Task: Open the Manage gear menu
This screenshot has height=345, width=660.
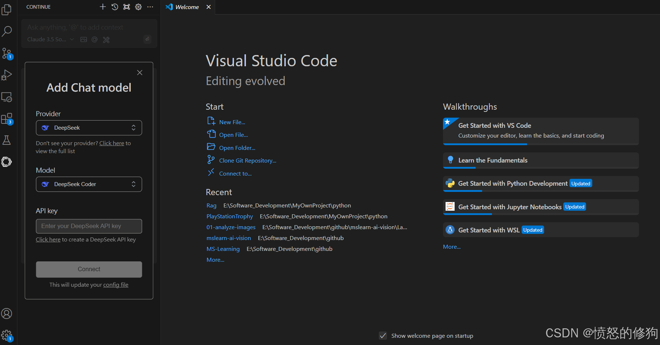Action: [x=7, y=335]
